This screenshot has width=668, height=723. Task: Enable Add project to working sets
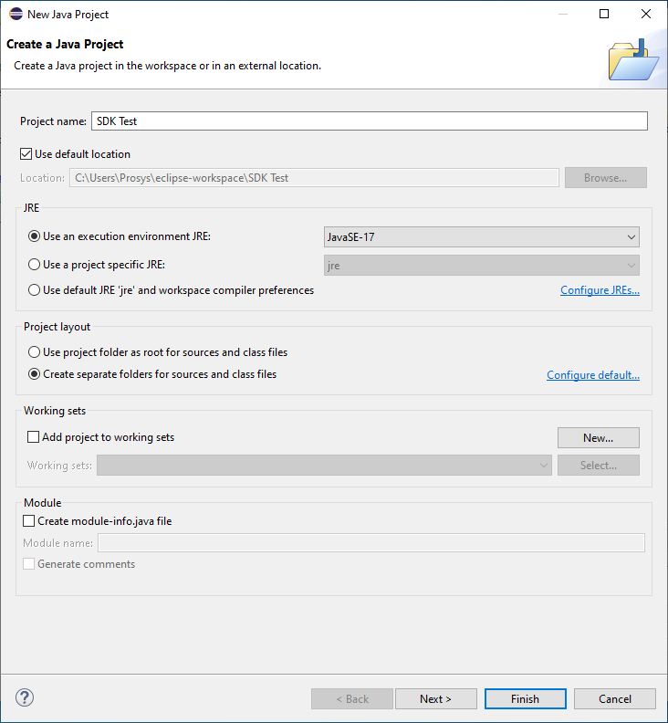34,437
